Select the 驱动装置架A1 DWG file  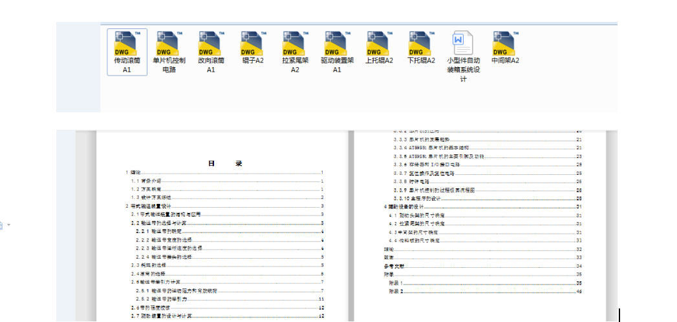click(337, 52)
